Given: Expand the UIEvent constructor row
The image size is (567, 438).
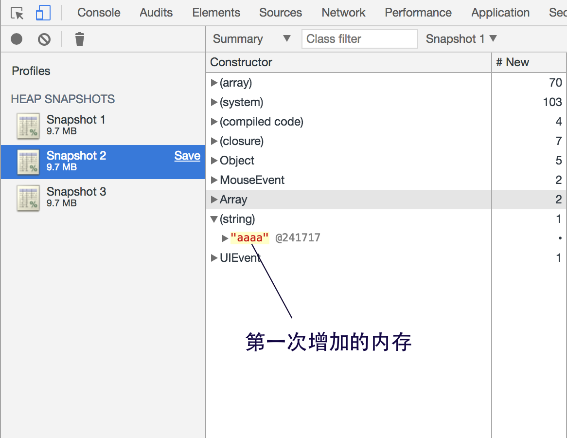Looking at the screenshot, I should [x=214, y=258].
